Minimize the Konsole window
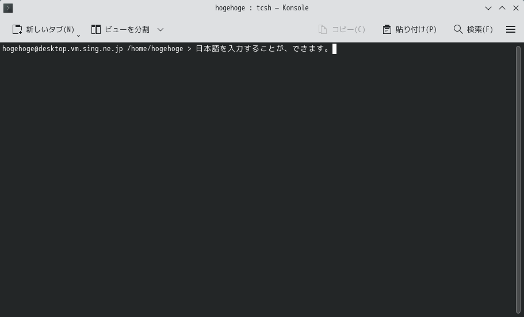The image size is (524, 317). [488, 8]
